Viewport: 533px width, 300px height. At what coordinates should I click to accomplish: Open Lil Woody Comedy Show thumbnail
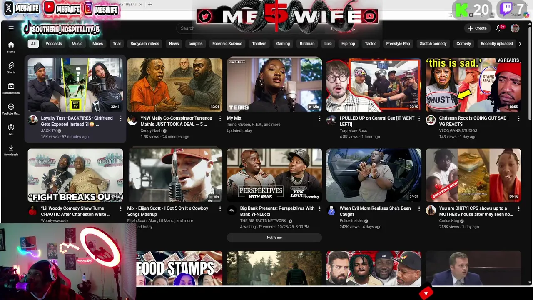click(75, 175)
